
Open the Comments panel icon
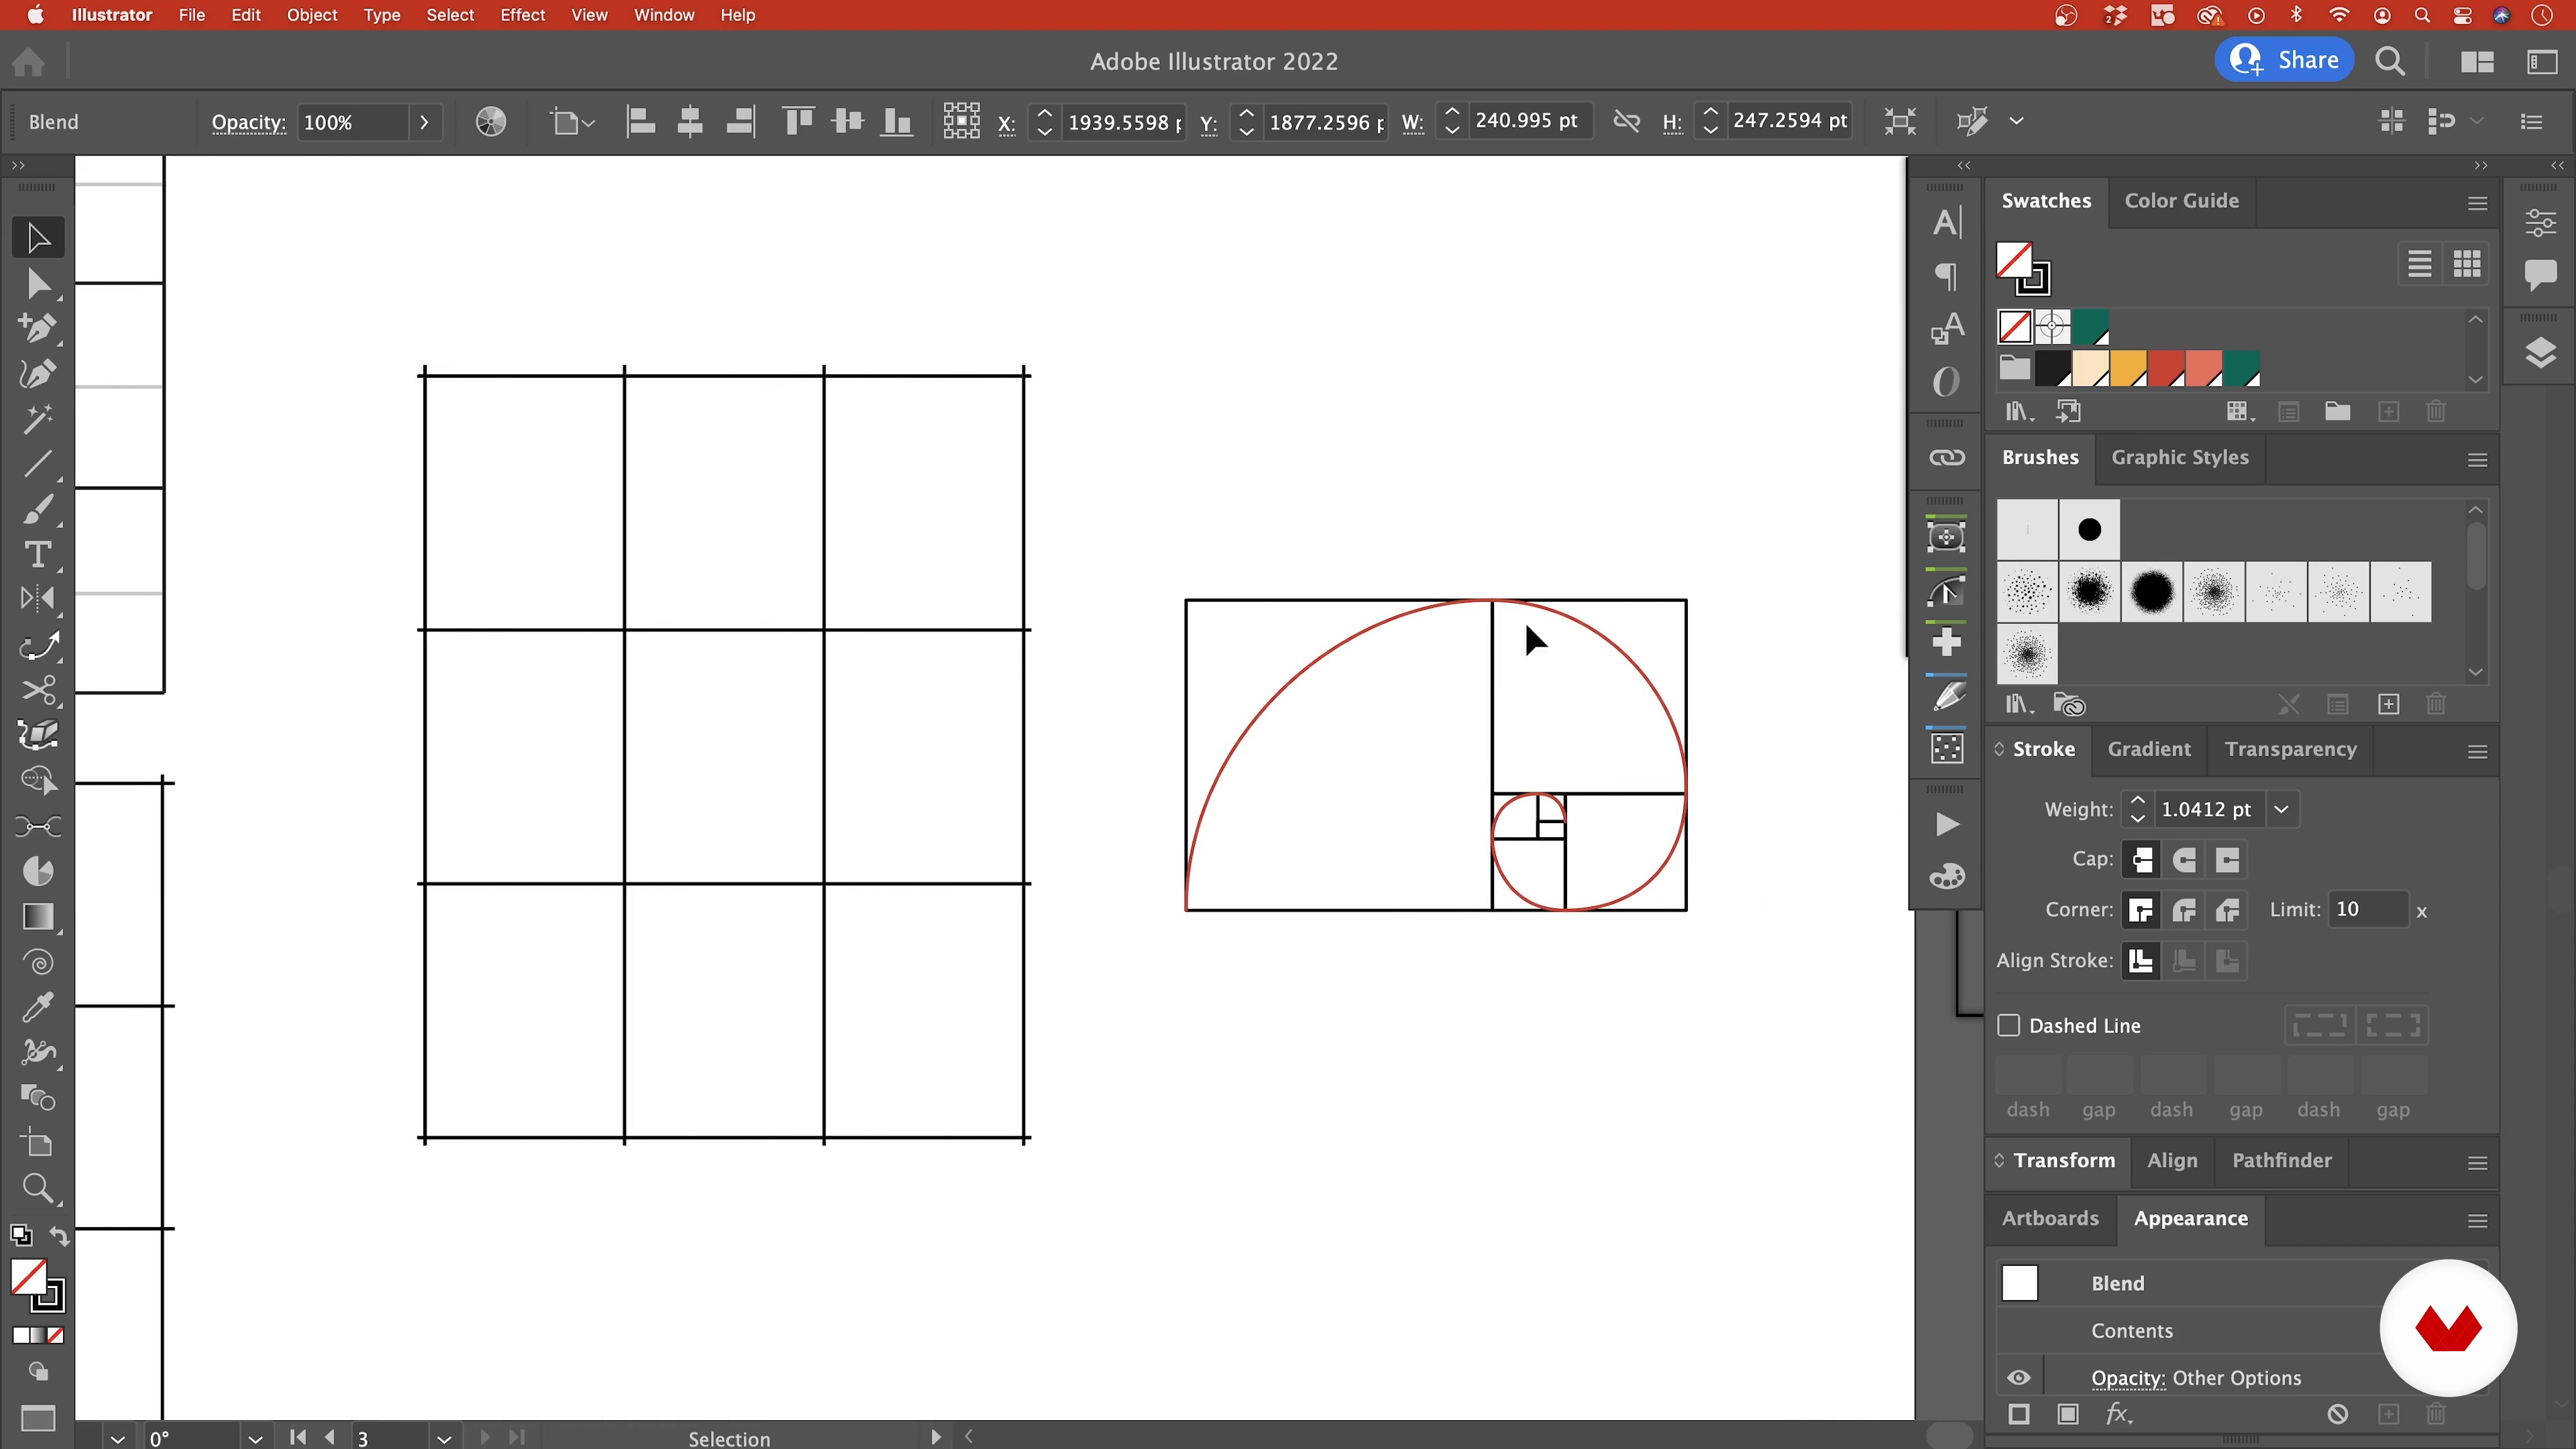click(x=2540, y=274)
